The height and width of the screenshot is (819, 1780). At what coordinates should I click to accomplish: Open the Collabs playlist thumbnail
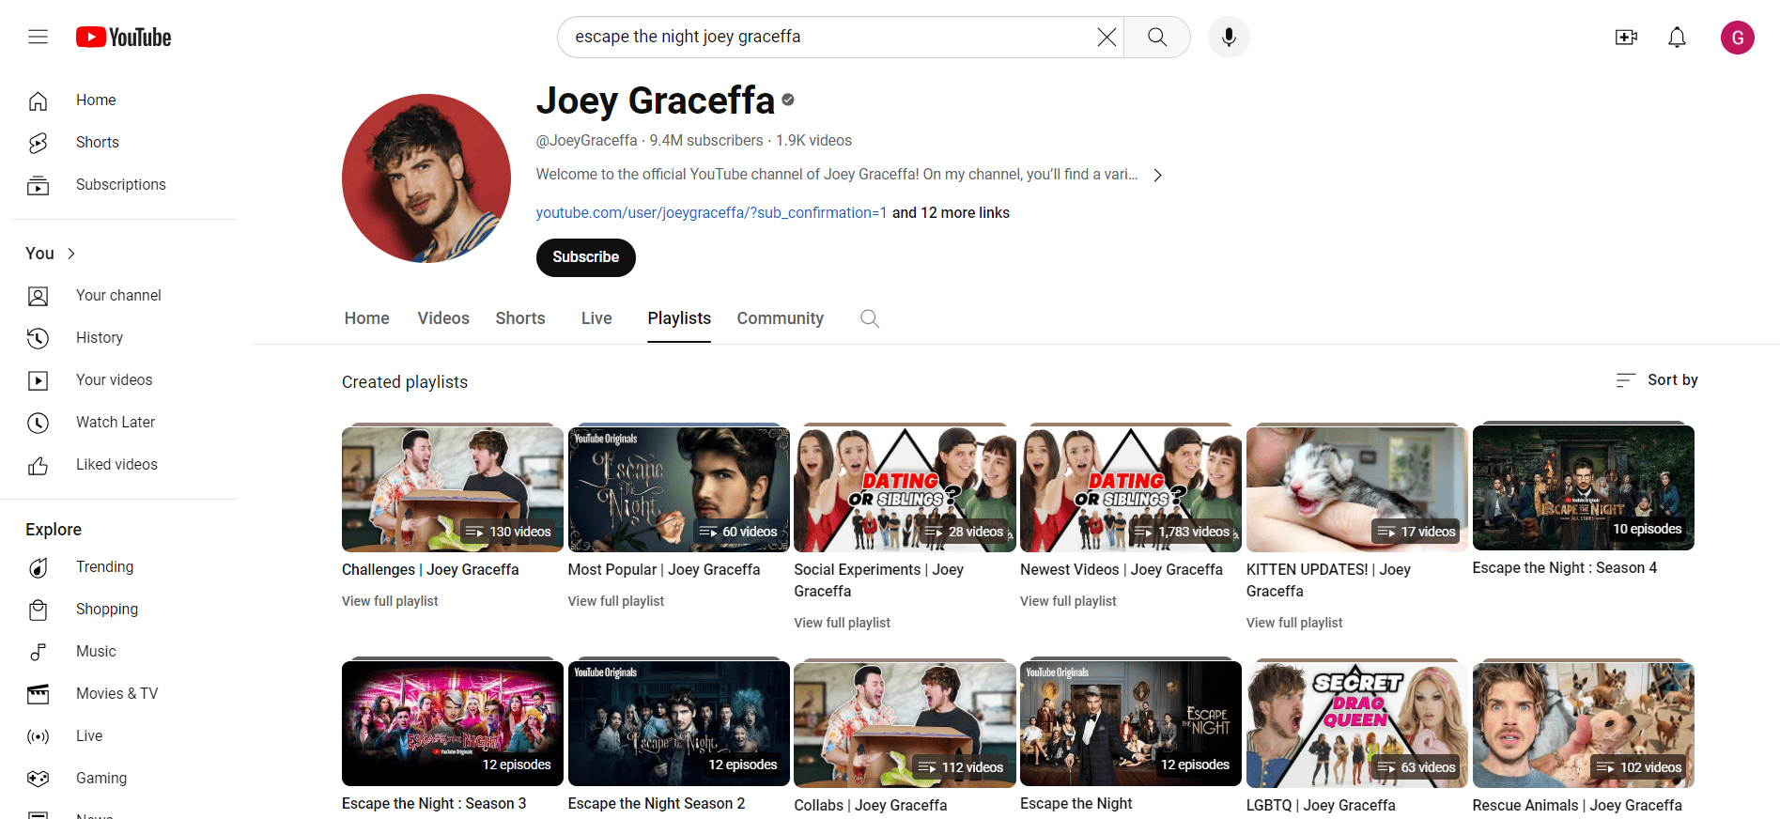tap(905, 724)
